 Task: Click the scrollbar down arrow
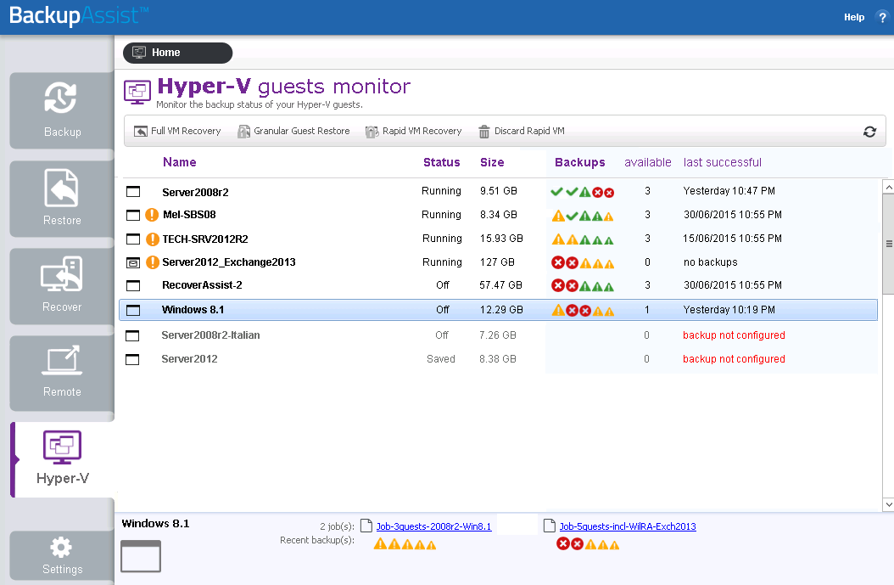[x=888, y=504]
